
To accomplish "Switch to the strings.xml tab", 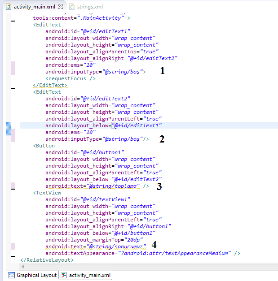I will tap(89, 7).
